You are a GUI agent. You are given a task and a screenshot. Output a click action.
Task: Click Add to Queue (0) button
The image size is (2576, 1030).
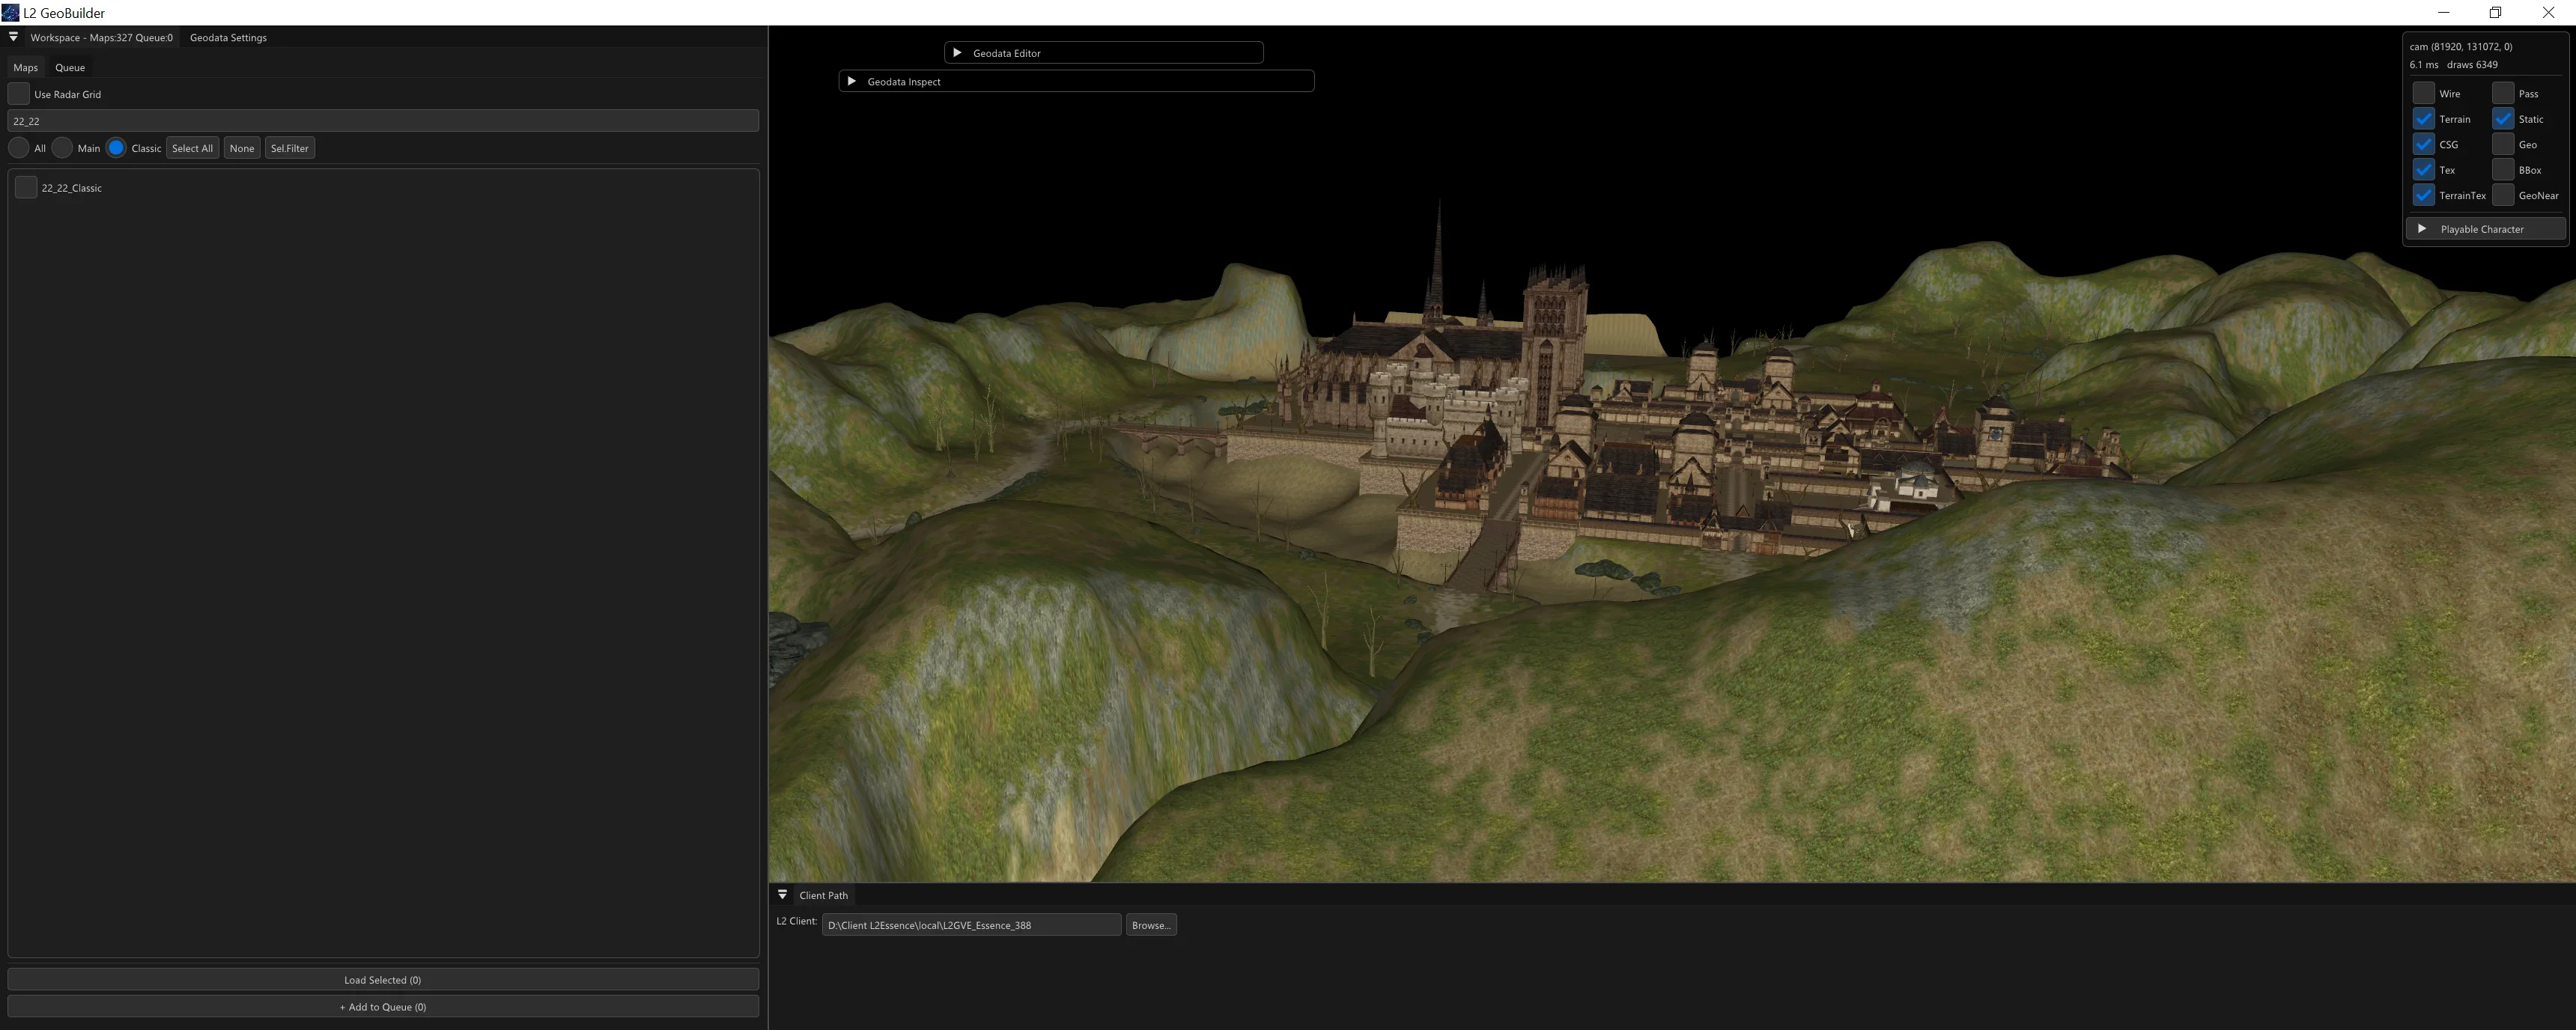click(x=383, y=1007)
